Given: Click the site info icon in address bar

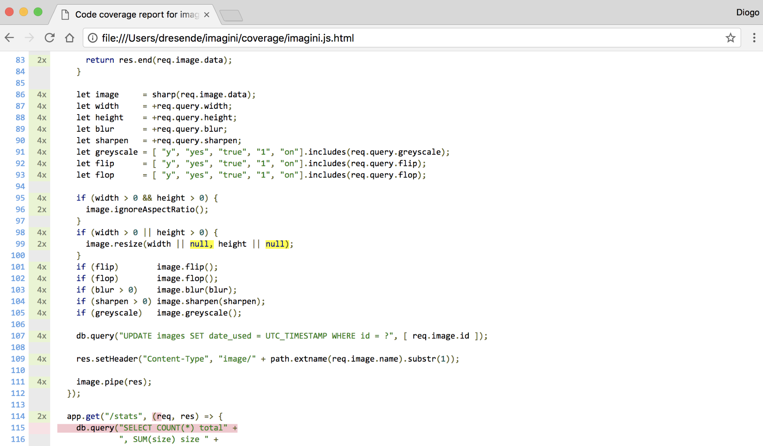Looking at the screenshot, I should pos(93,38).
